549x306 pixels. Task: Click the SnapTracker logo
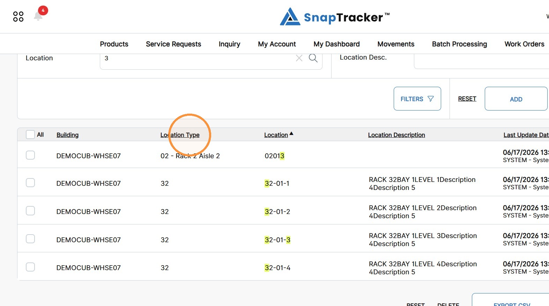click(335, 17)
